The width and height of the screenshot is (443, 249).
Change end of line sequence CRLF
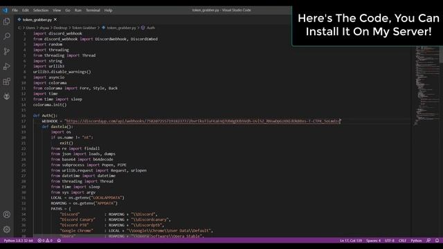coord(402,241)
